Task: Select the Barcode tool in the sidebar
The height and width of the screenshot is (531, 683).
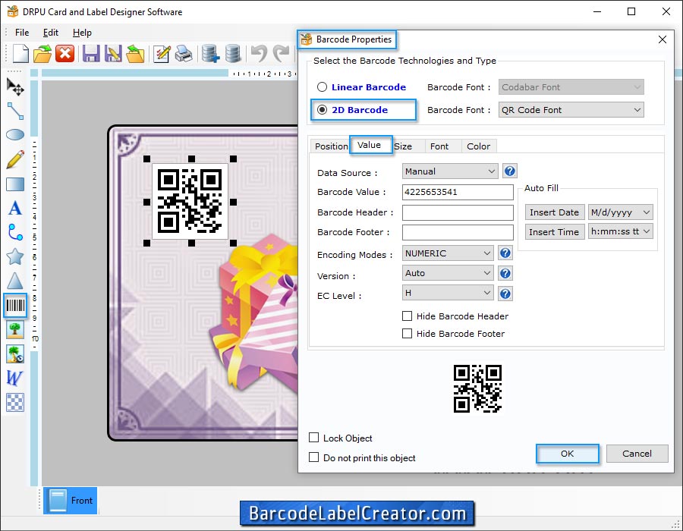Action: (x=15, y=305)
